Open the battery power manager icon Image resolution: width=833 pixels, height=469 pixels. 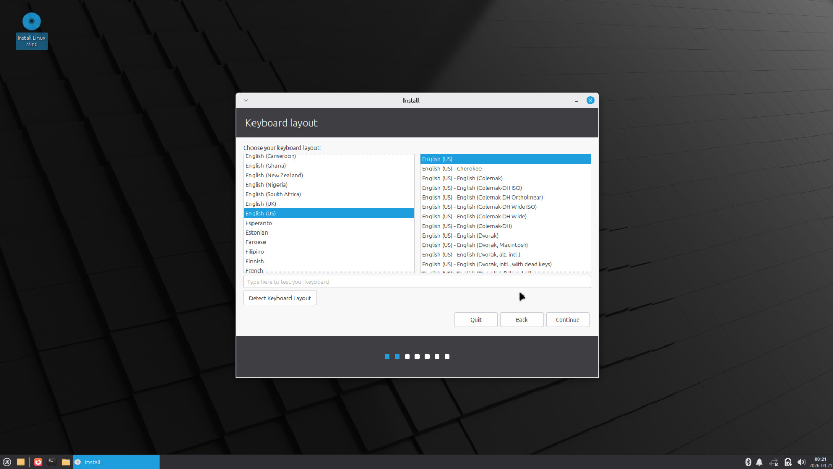(x=788, y=462)
